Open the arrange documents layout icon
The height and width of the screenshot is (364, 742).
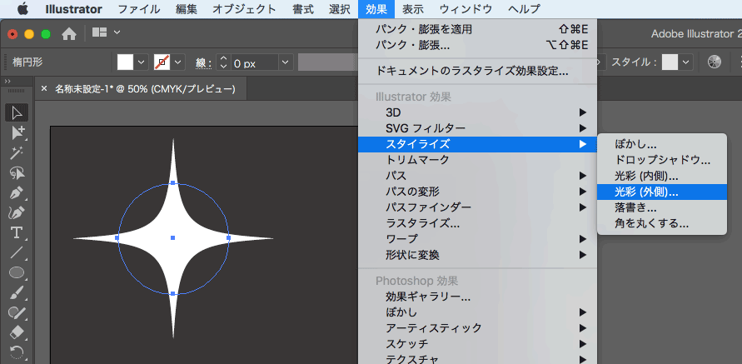pos(99,32)
